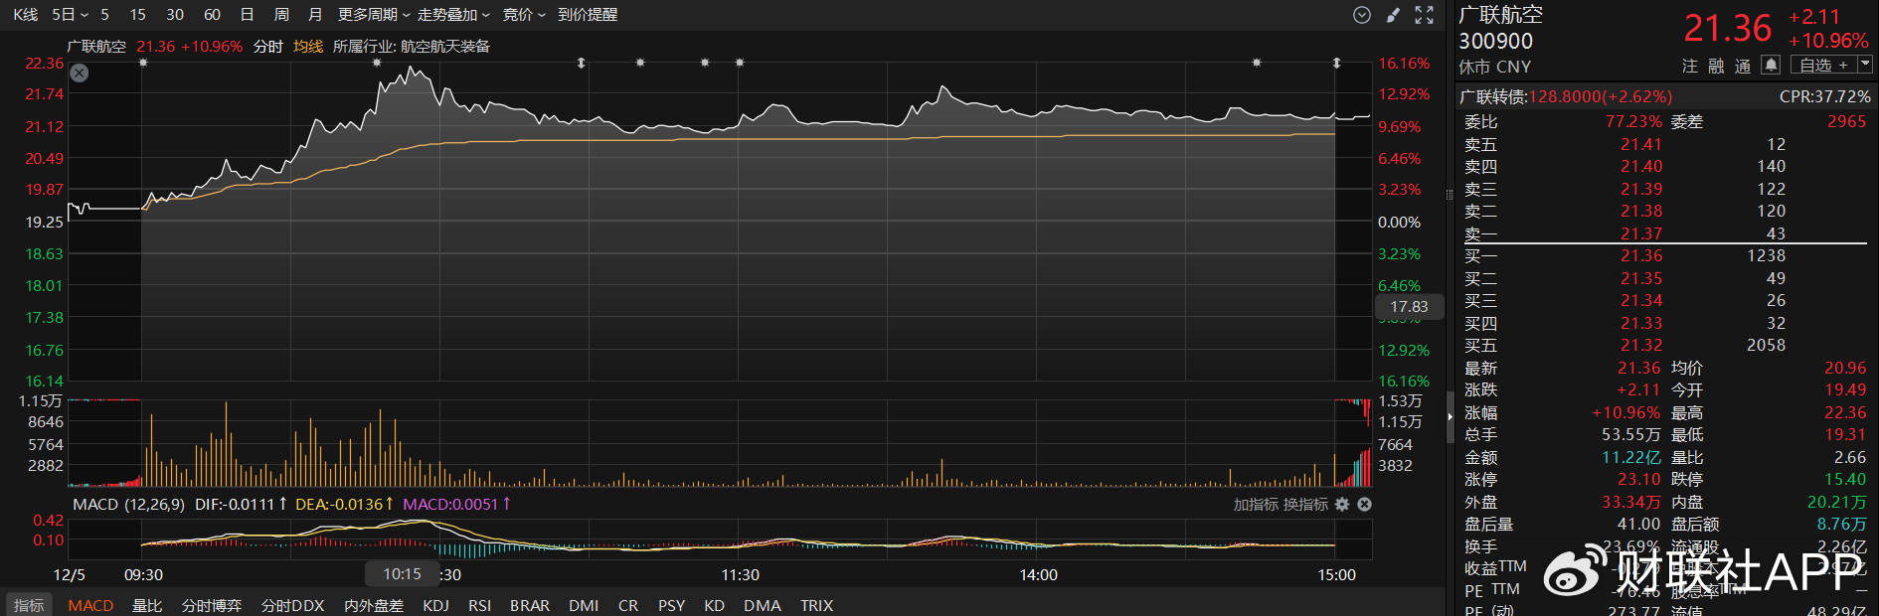This screenshot has height=616, width=1879.
Task: Click the news marker at the 11:30 gridline
Action: [x=740, y=63]
